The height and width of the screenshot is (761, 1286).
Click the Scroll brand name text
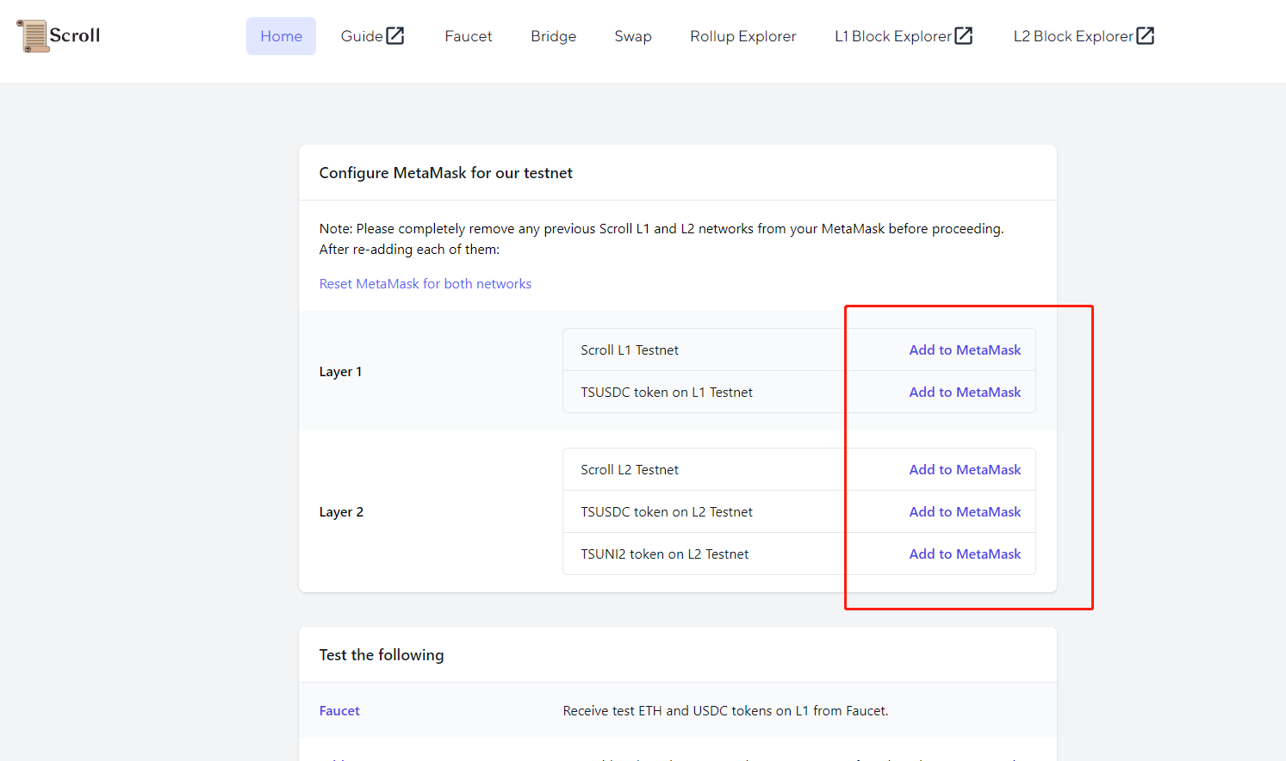[75, 35]
